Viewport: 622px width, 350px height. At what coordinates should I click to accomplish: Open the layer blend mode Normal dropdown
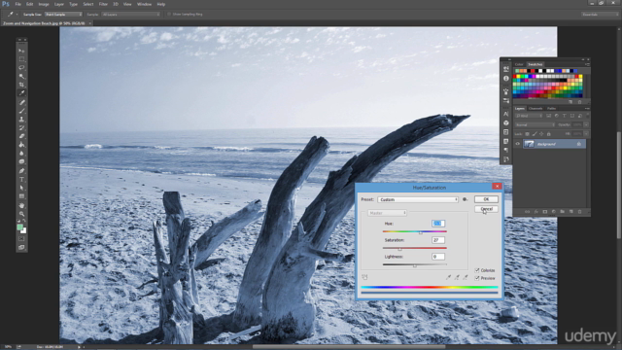click(x=535, y=124)
